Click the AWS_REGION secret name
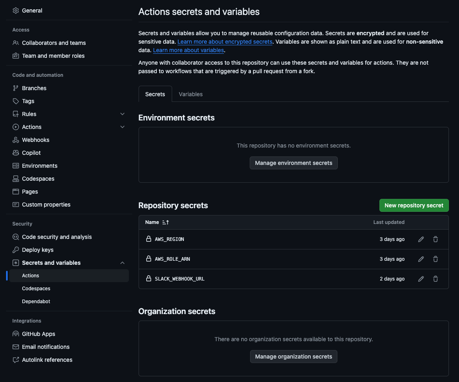This screenshot has width=459, height=382. pyautogui.click(x=169, y=239)
